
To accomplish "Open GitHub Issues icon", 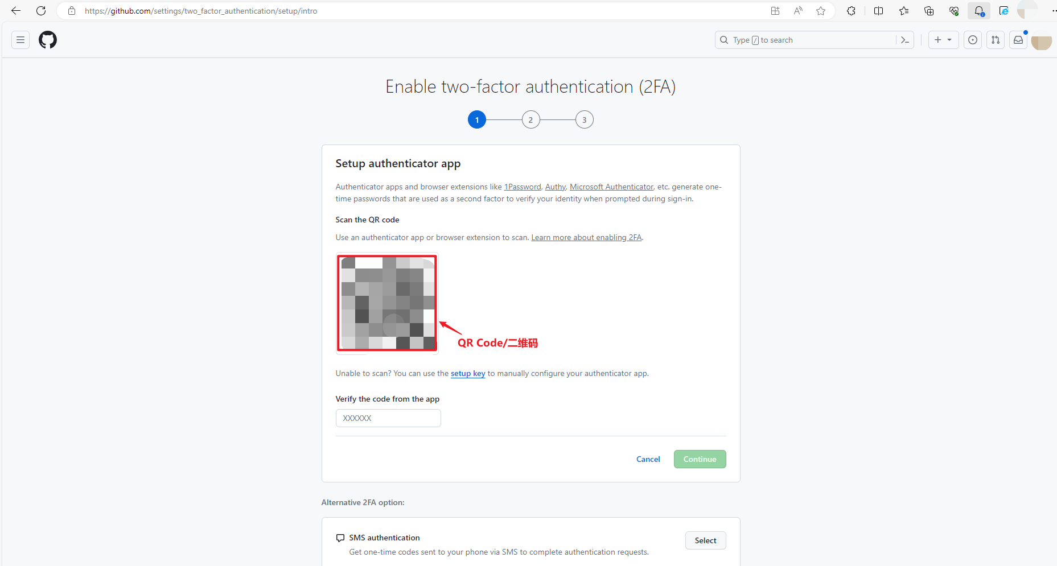I will [973, 40].
